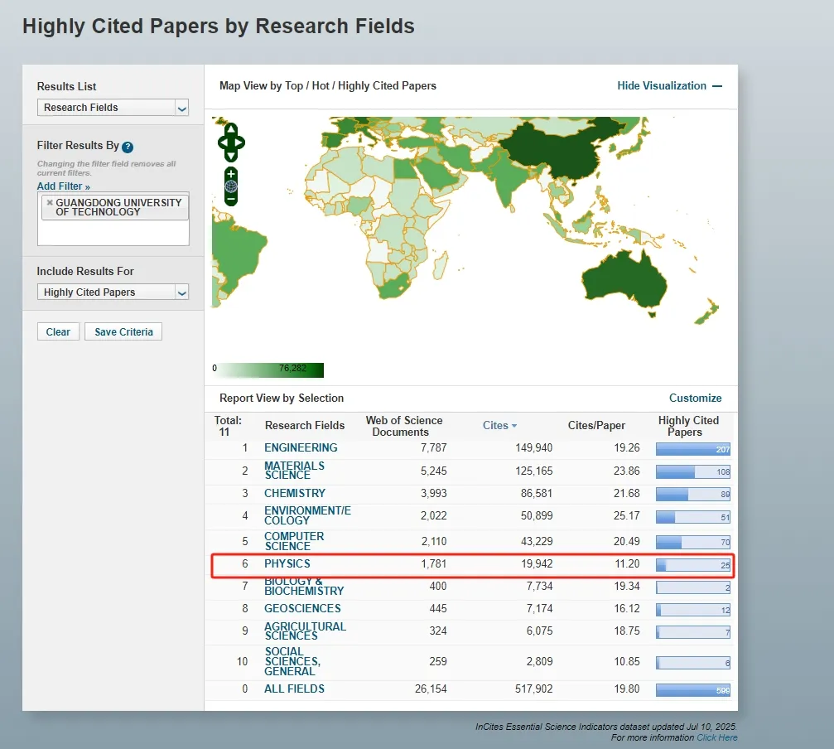Click the Filter Results By help icon

(128, 147)
